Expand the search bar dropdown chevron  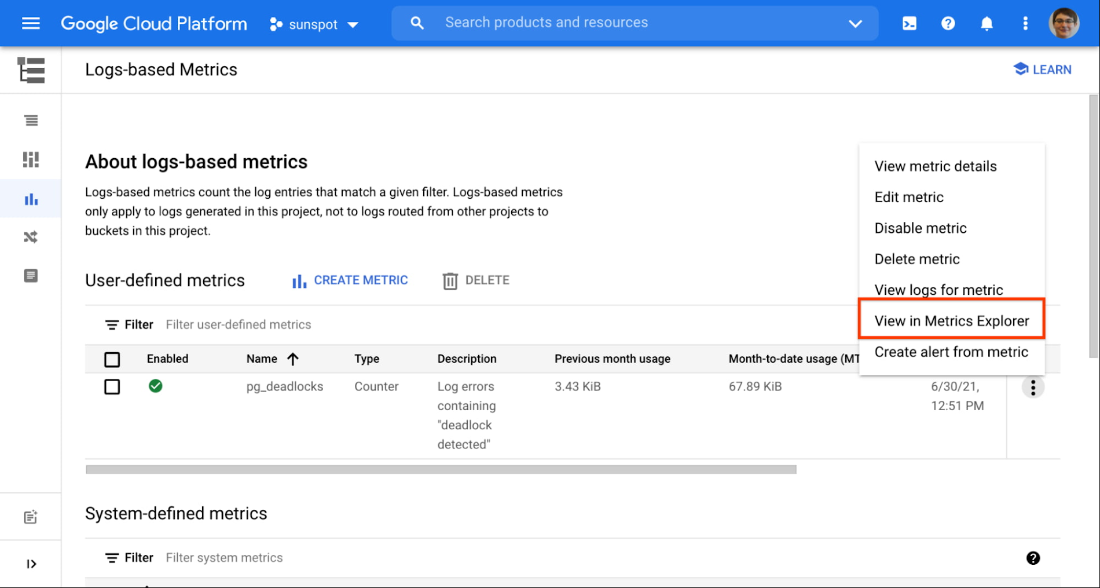click(855, 24)
